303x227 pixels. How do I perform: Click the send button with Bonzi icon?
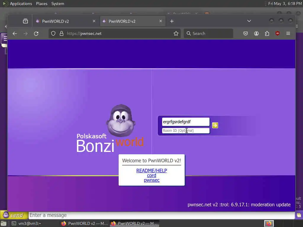pyautogui.click(x=14, y=215)
